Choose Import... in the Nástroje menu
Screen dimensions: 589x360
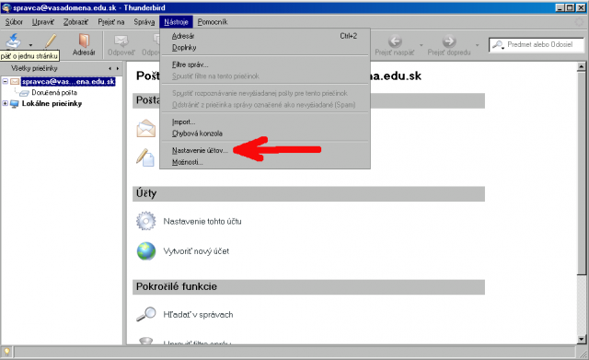(x=265, y=122)
